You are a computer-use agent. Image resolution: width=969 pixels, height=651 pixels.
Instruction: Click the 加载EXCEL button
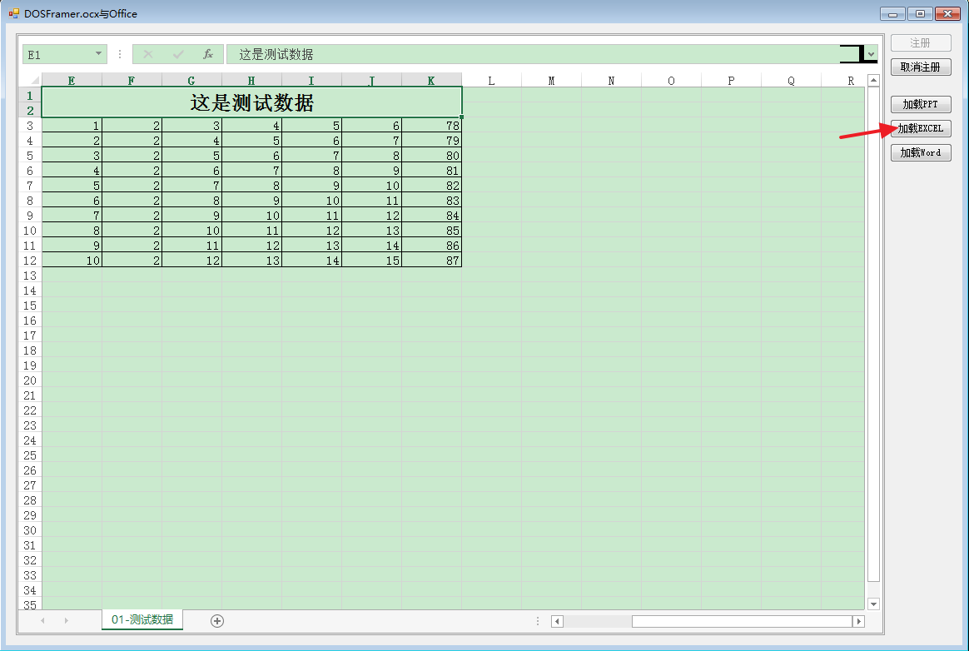pos(921,128)
